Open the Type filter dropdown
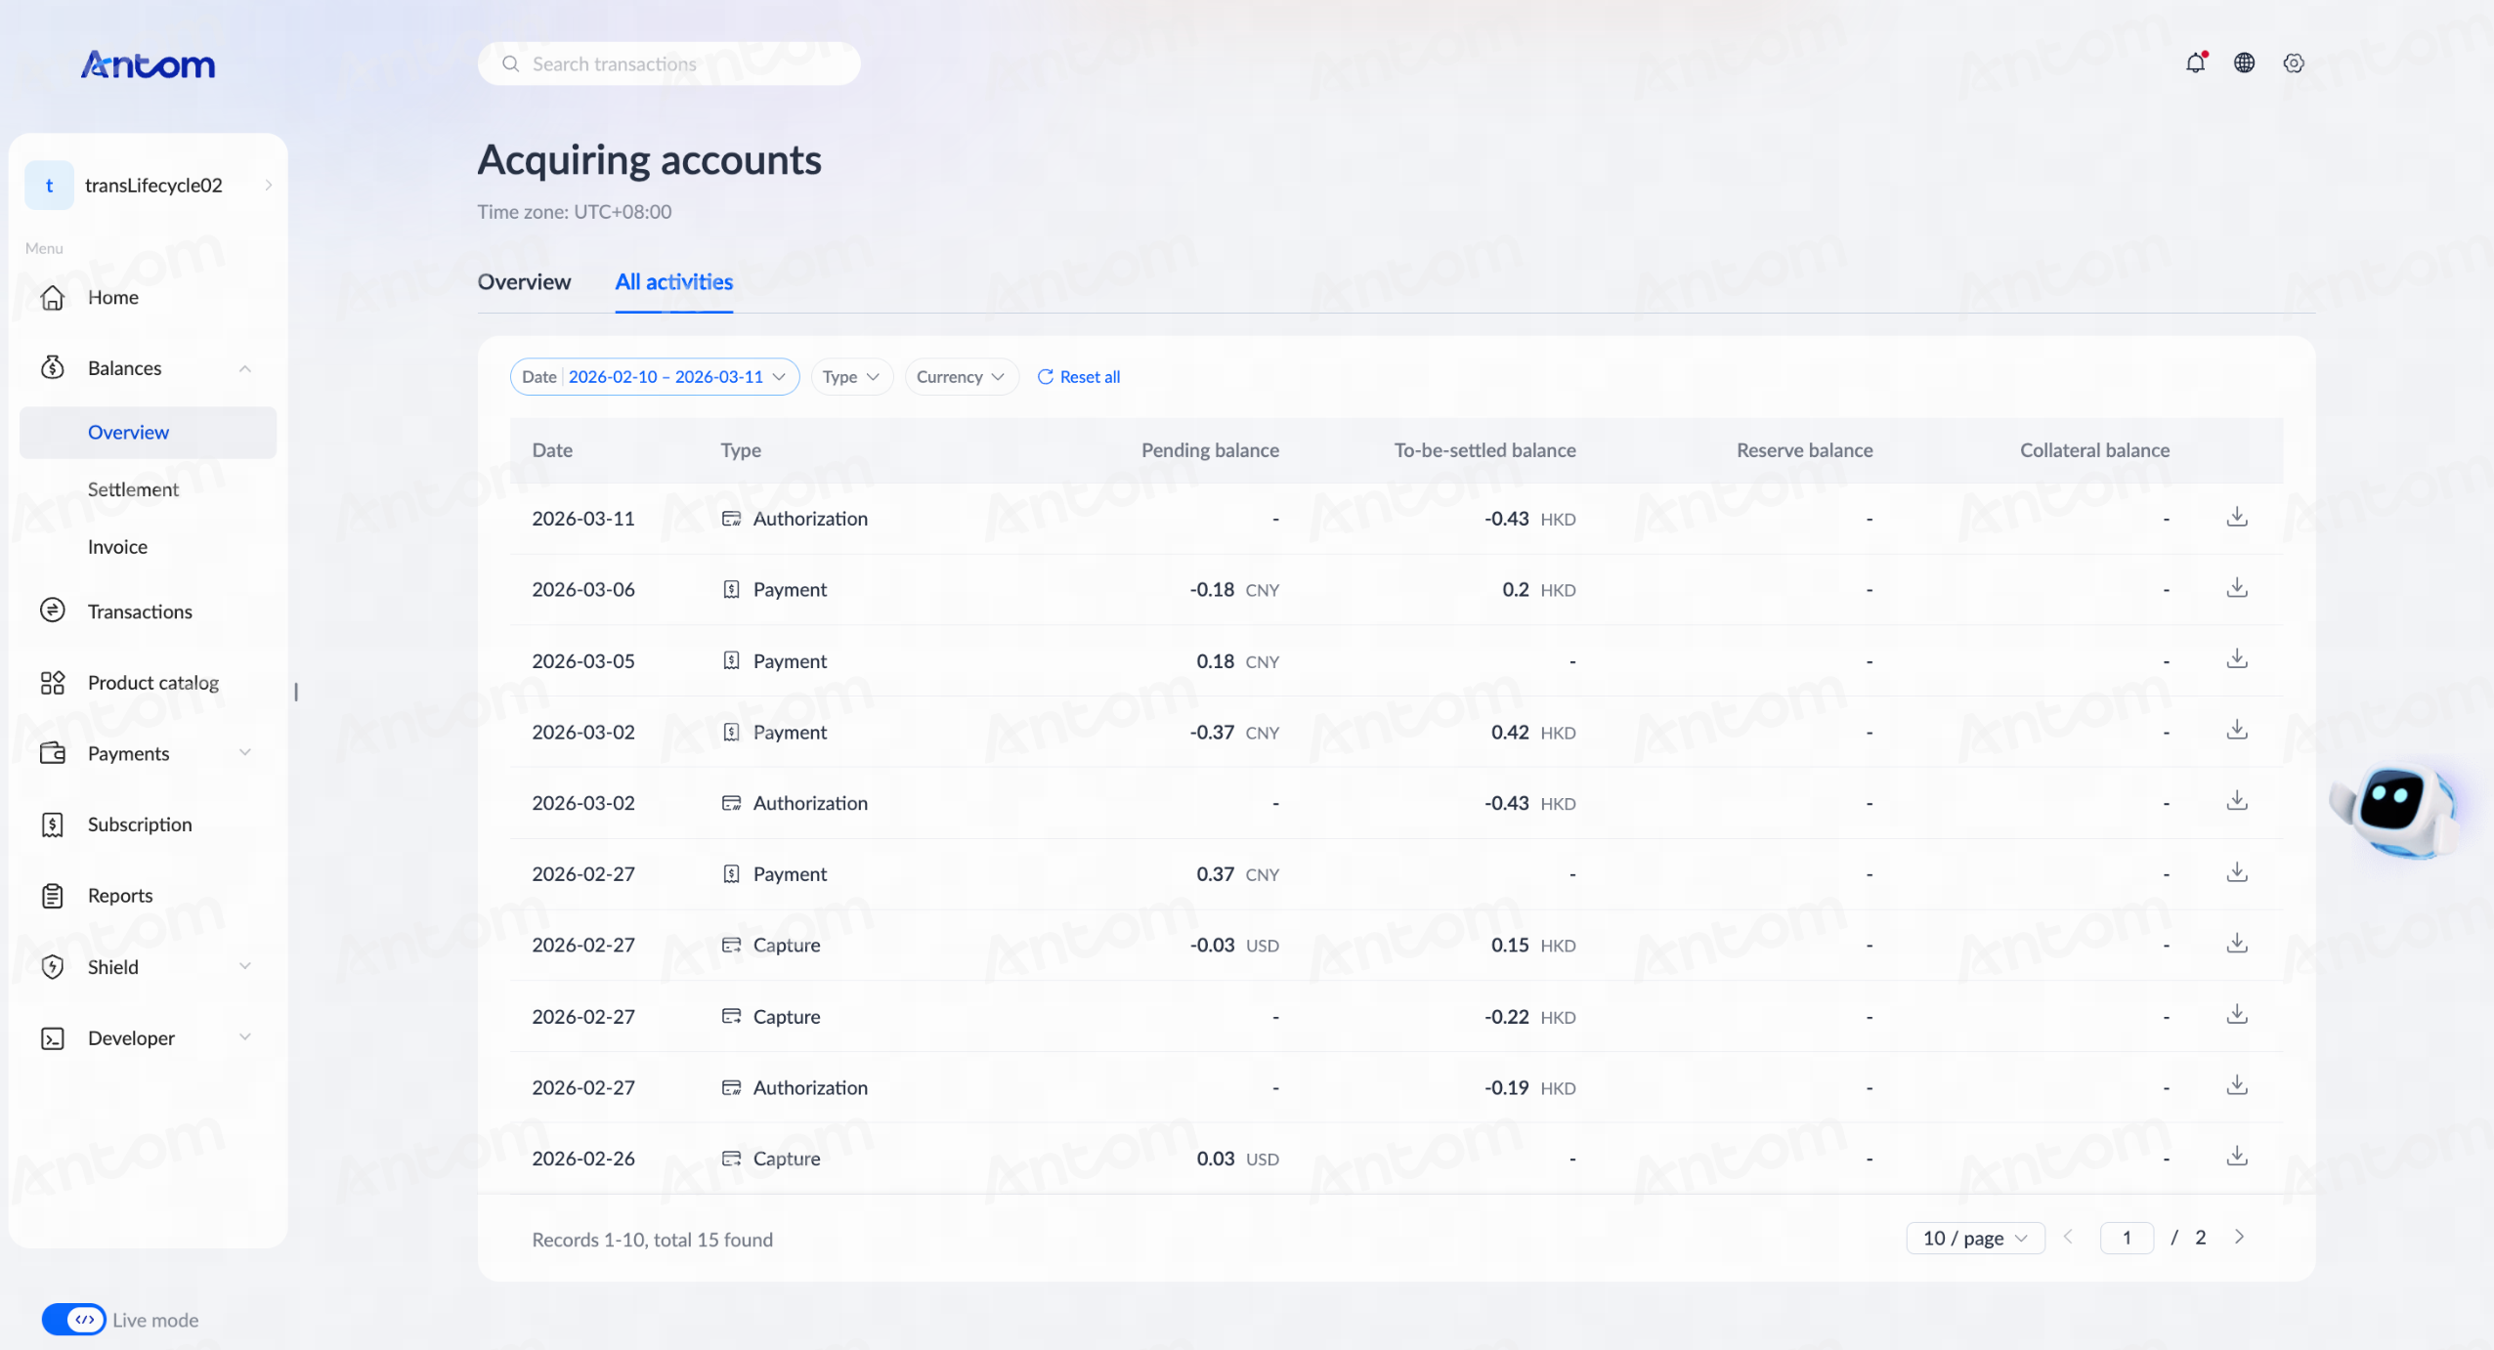Image resolution: width=2494 pixels, height=1350 pixels. 851,377
